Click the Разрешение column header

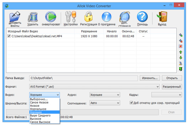[89, 31]
